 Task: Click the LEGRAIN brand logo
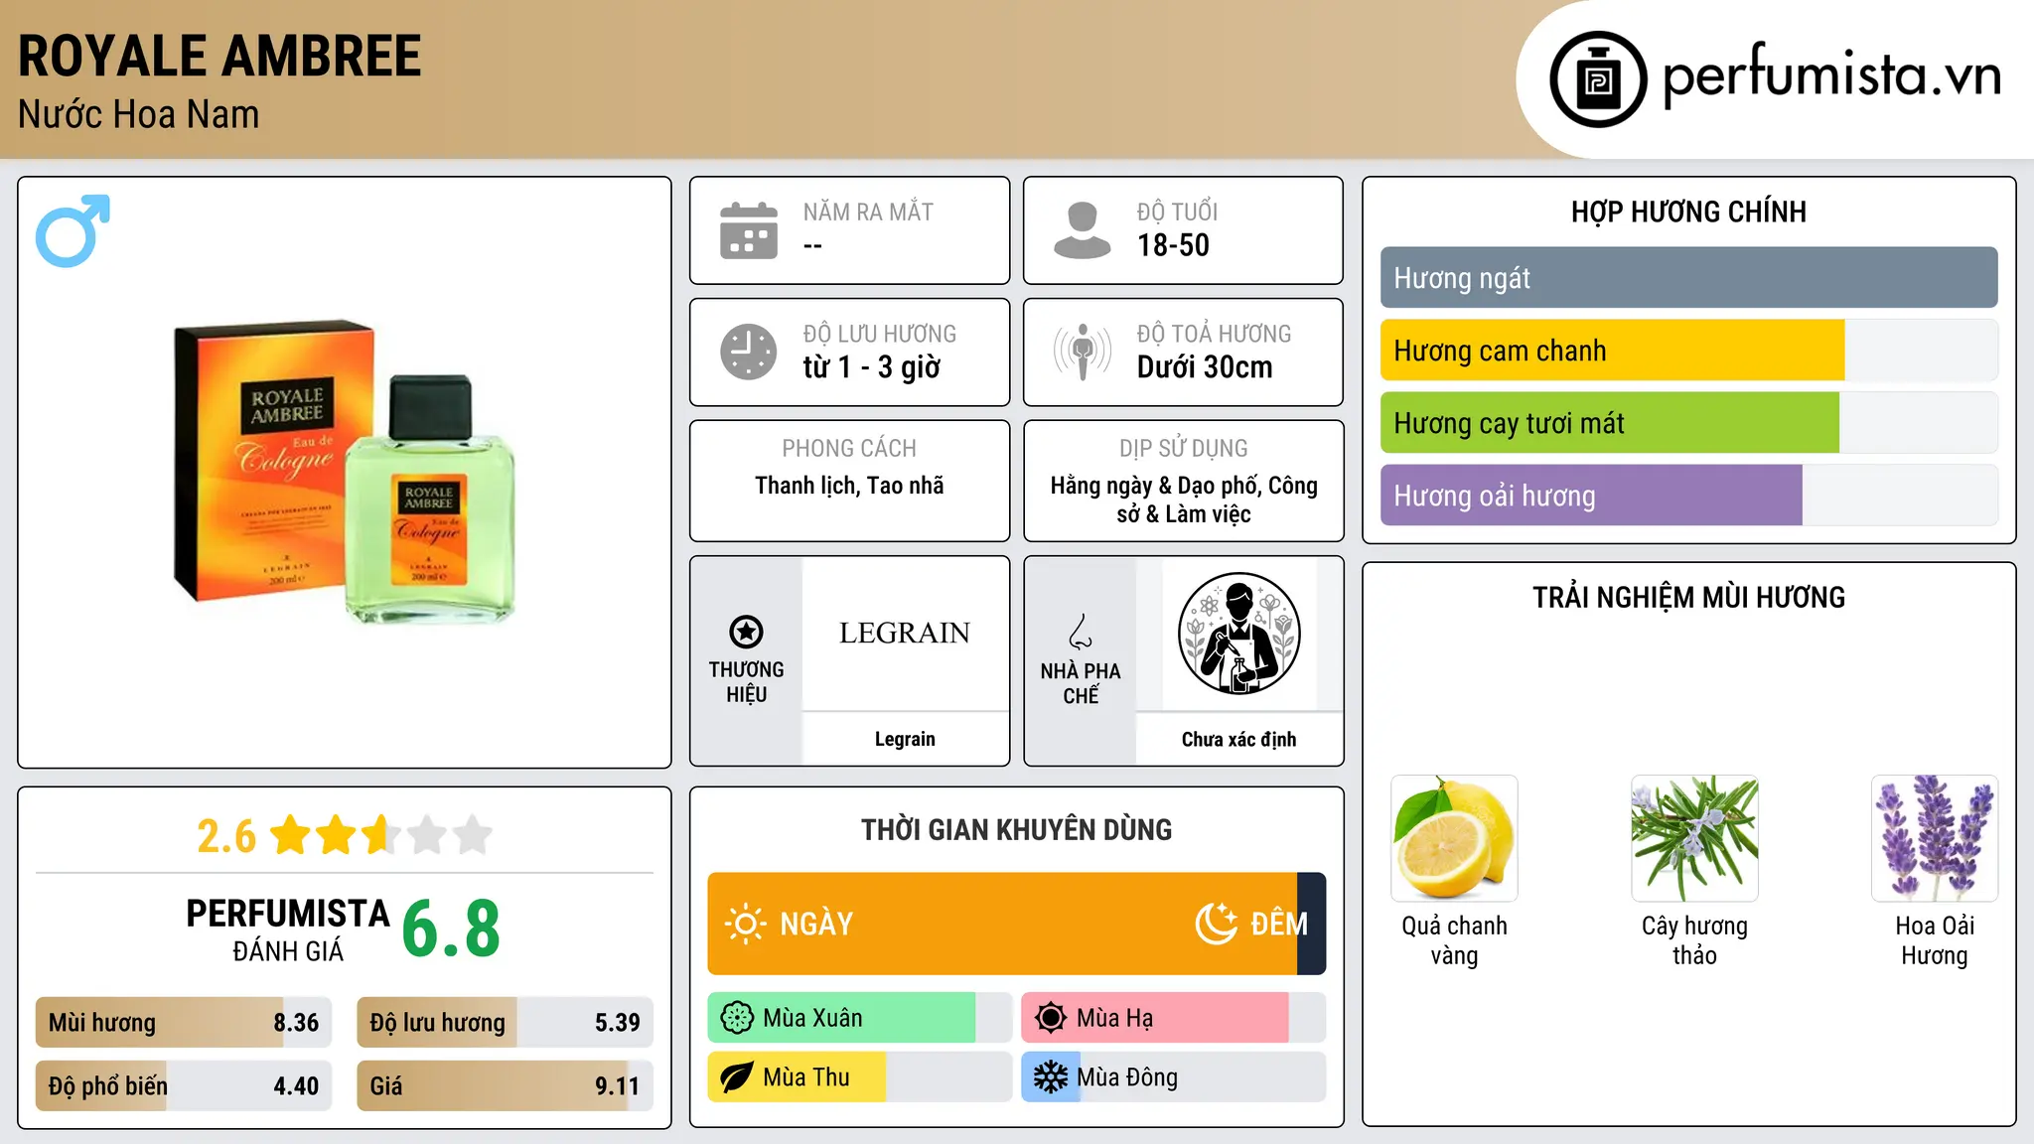905,634
